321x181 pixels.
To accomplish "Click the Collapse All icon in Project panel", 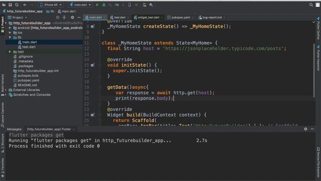I will 64,18.
